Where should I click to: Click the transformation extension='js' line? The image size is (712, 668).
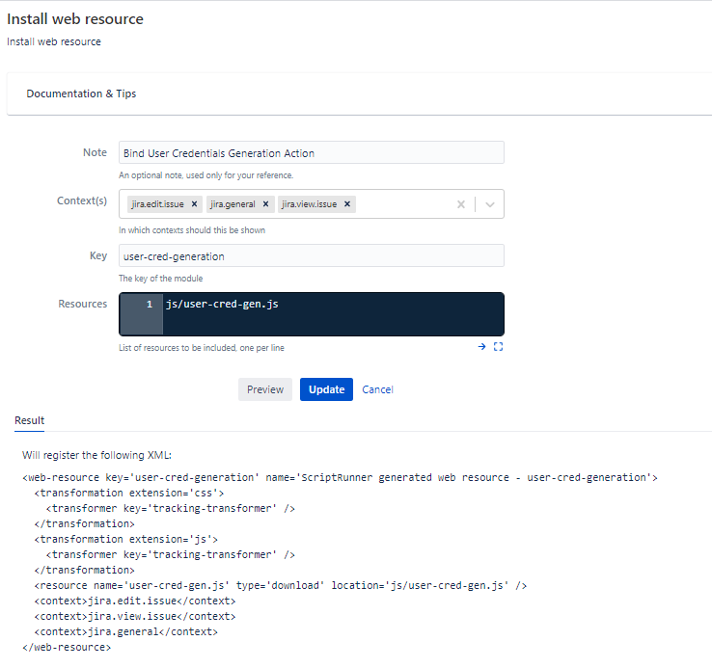(125, 539)
